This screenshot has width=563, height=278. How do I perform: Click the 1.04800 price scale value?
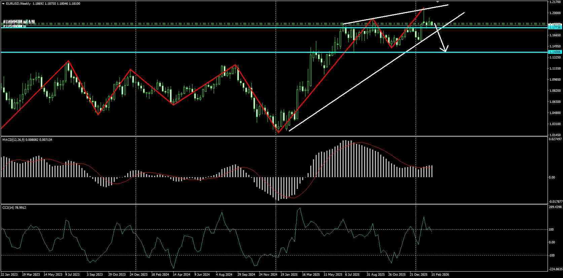click(554, 113)
